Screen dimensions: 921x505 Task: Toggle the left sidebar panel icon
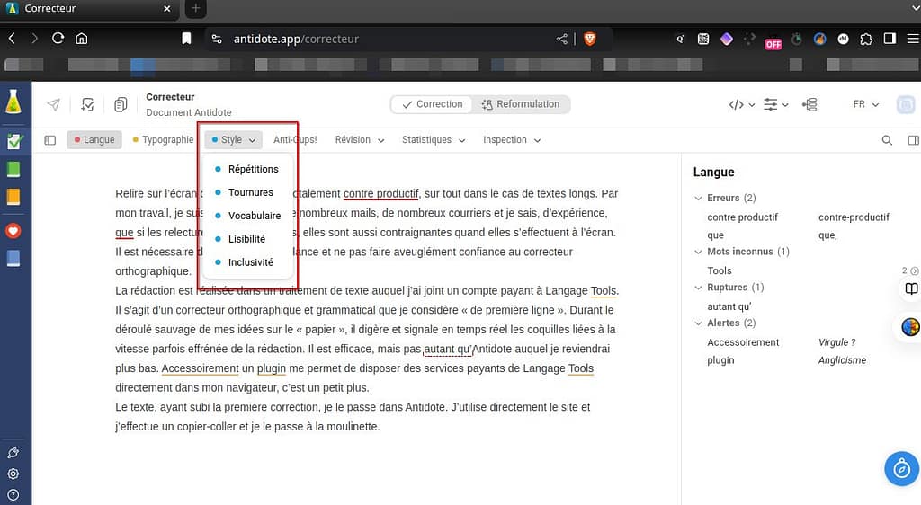[50, 140]
